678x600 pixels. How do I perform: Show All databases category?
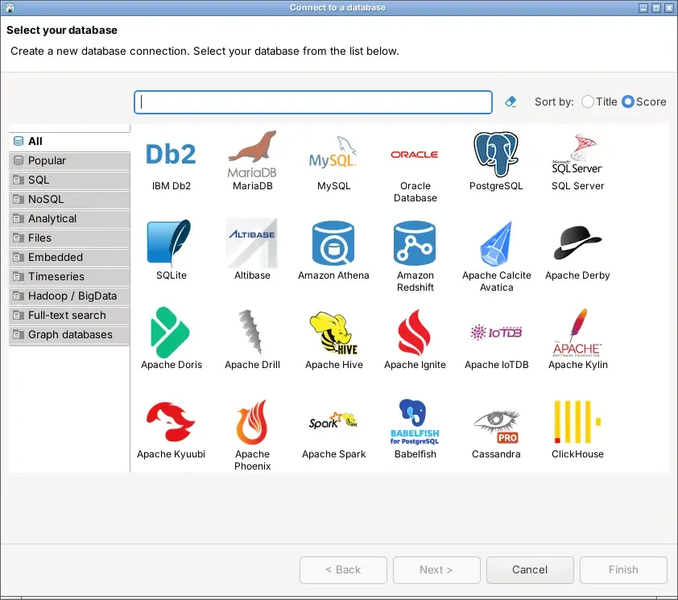(x=69, y=141)
